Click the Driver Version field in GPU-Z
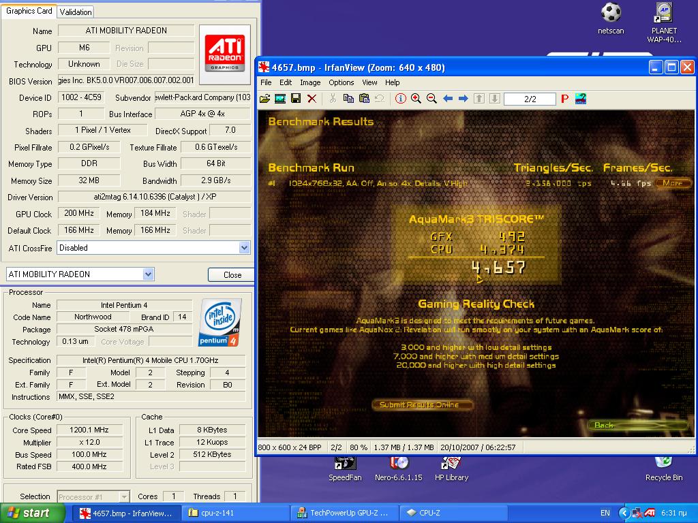This screenshot has width=698, height=523. (154, 197)
